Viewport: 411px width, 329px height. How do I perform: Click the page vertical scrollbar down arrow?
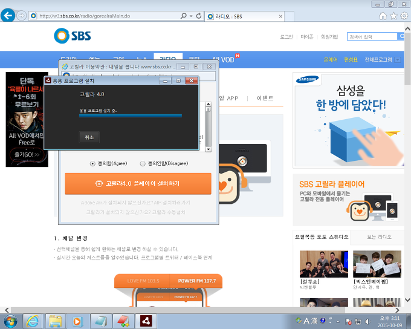click(x=407, y=300)
